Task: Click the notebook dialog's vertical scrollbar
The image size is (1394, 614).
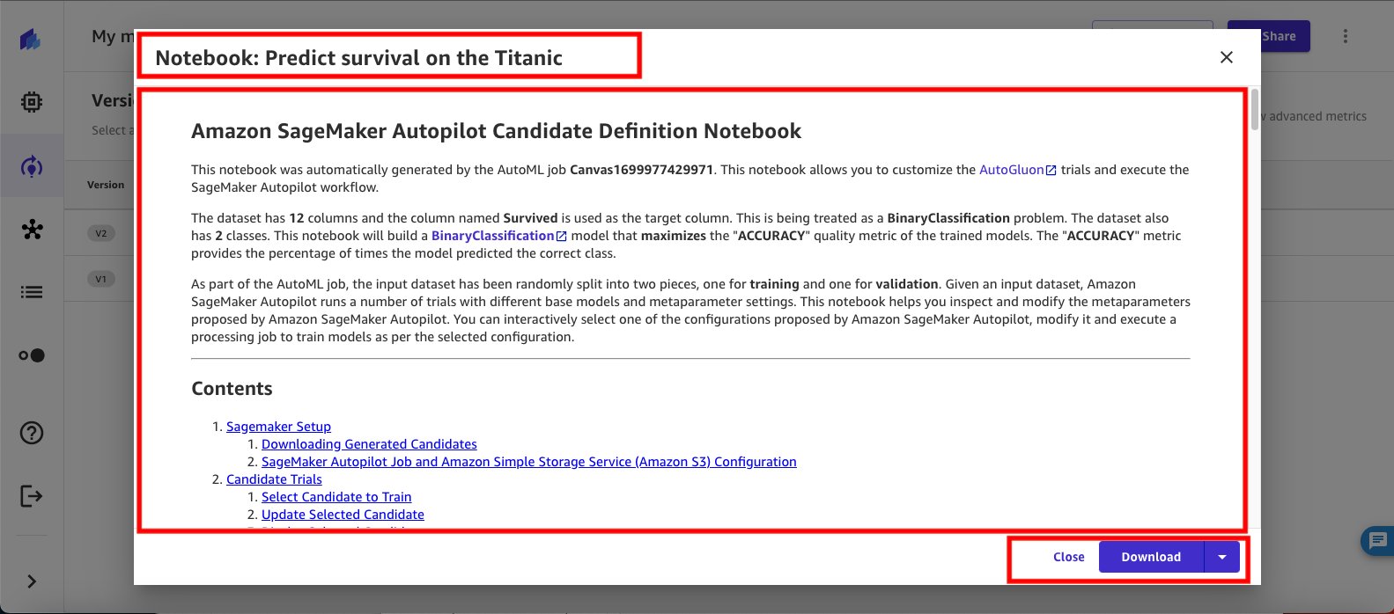Action: (x=1254, y=110)
